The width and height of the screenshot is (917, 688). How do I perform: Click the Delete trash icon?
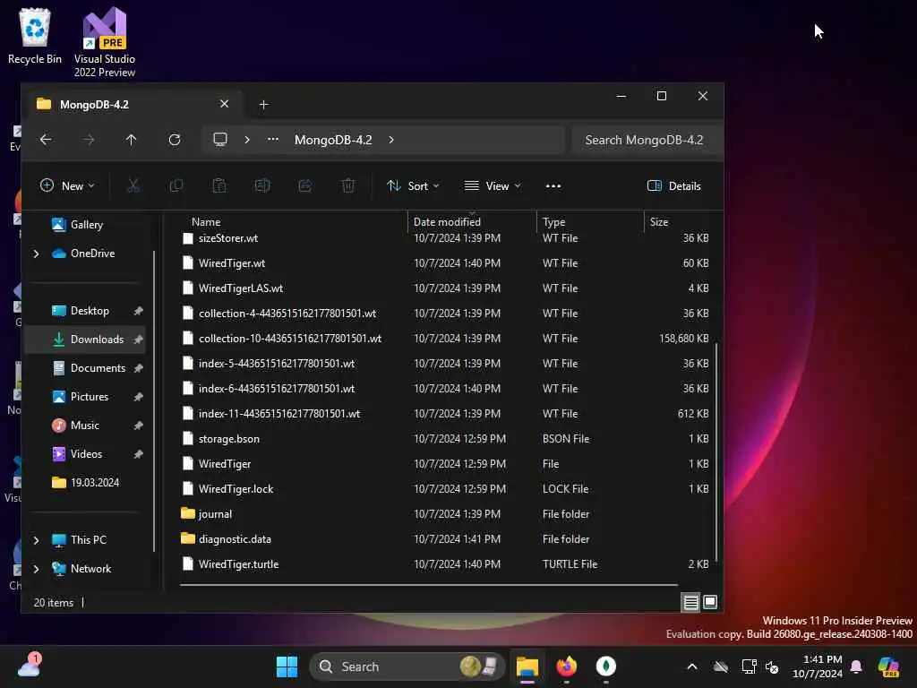tap(348, 186)
